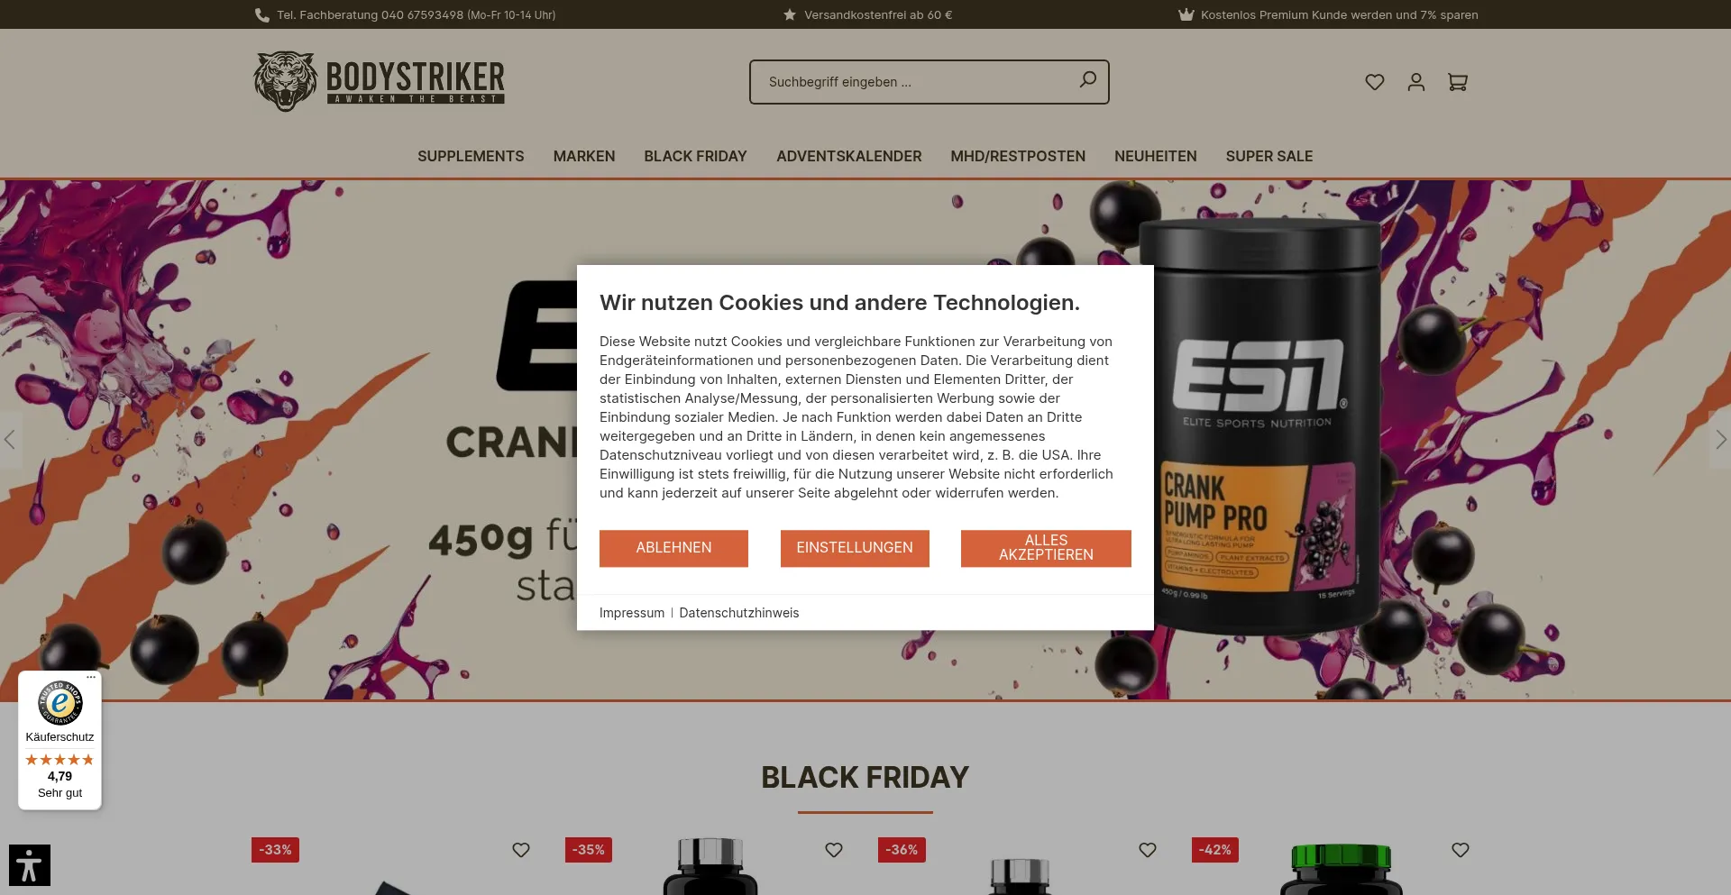Toggle wishlist heart on -33% product
1731x895 pixels.
pos(521,850)
